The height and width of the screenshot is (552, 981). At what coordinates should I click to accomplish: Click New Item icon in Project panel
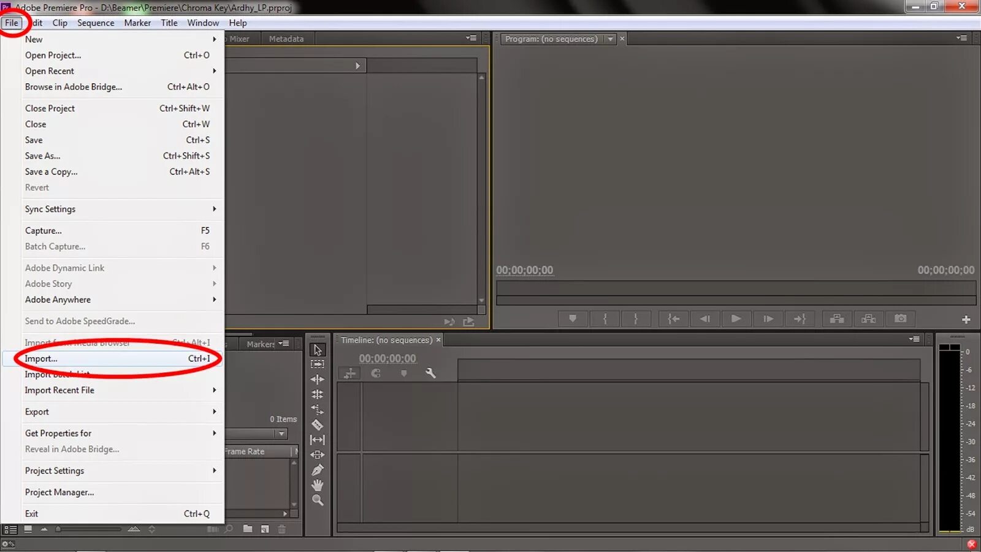tap(265, 529)
